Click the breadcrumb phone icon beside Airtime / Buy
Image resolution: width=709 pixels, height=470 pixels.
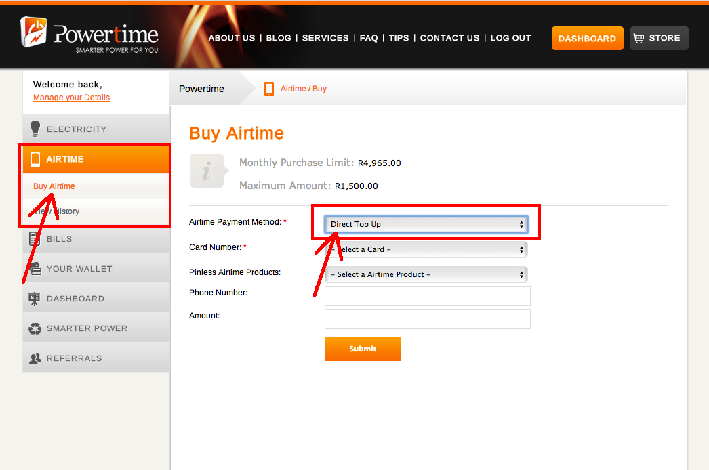[269, 89]
